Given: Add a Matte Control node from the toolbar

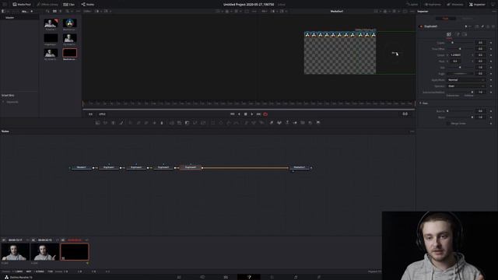Looking at the screenshot, I should [187, 123].
